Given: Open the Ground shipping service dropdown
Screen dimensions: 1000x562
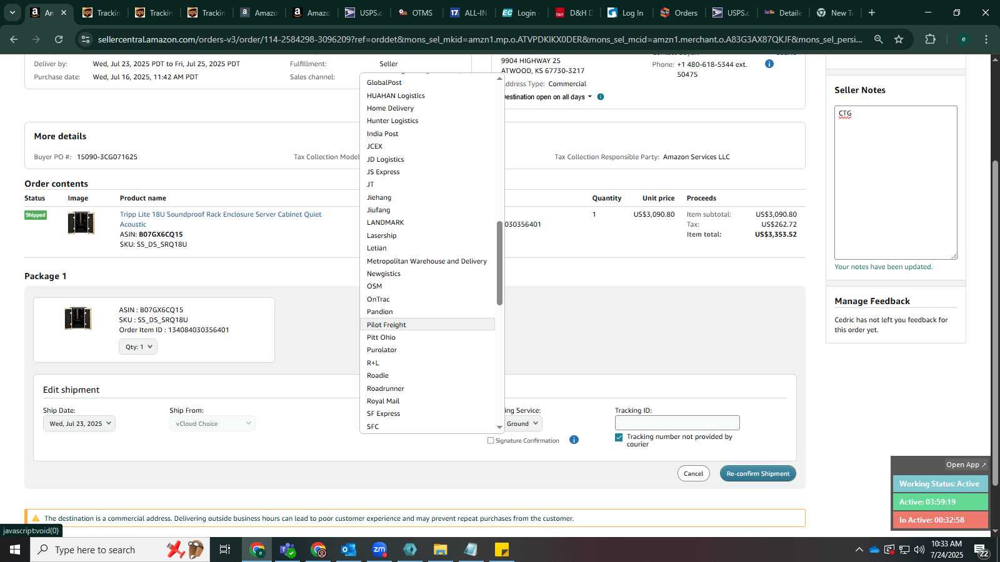Looking at the screenshot, I should (522, 423).
